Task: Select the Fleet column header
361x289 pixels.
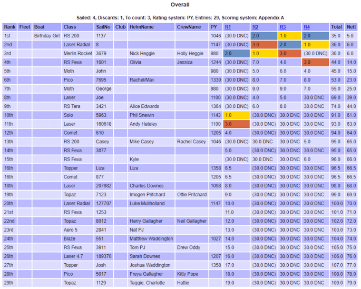Action: [24, 27]
